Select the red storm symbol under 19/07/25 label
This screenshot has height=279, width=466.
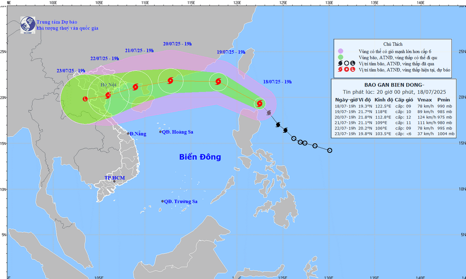[x=218, y=81]
